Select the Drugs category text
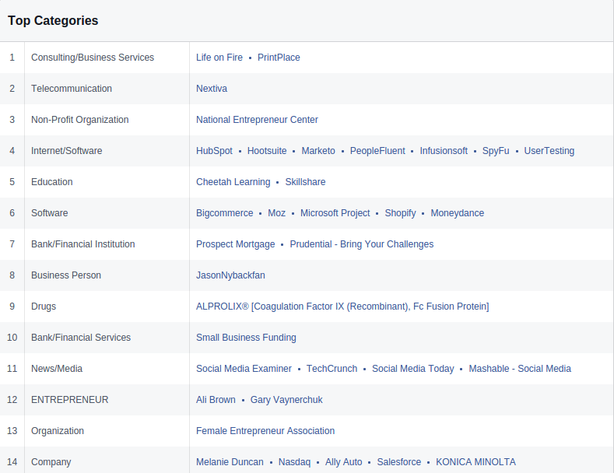 pyautogui.click(x=44, y=307)
